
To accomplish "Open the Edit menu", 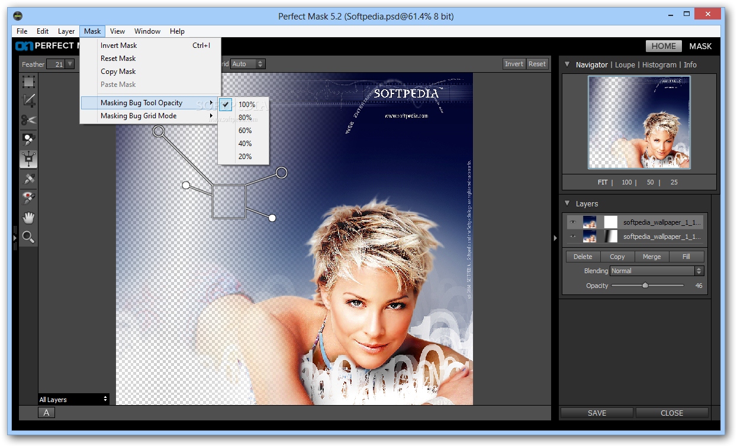I will [43, 31].
